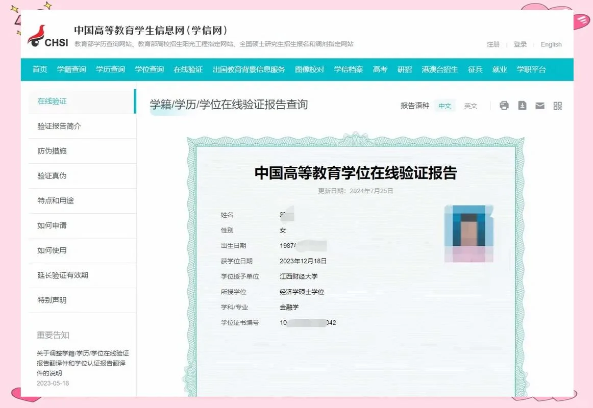593x408 pixels.
Task: Open 港澳台招生 in the navigation bar
Action: pos(440,69)
